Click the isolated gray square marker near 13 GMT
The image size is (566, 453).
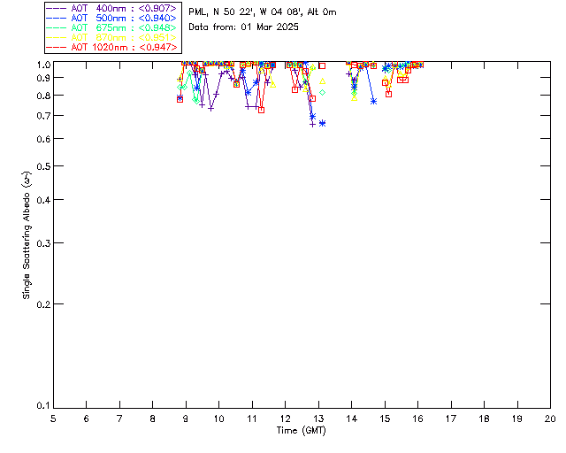click(x=322, y=65)
